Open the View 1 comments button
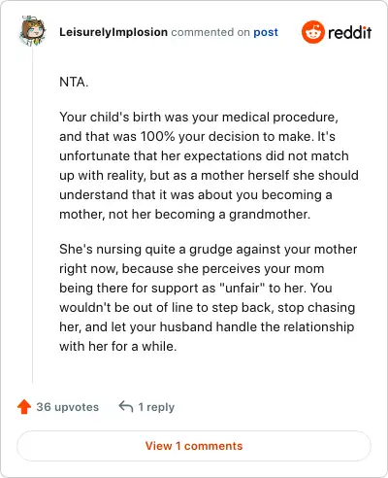 (x=194, y=446)
